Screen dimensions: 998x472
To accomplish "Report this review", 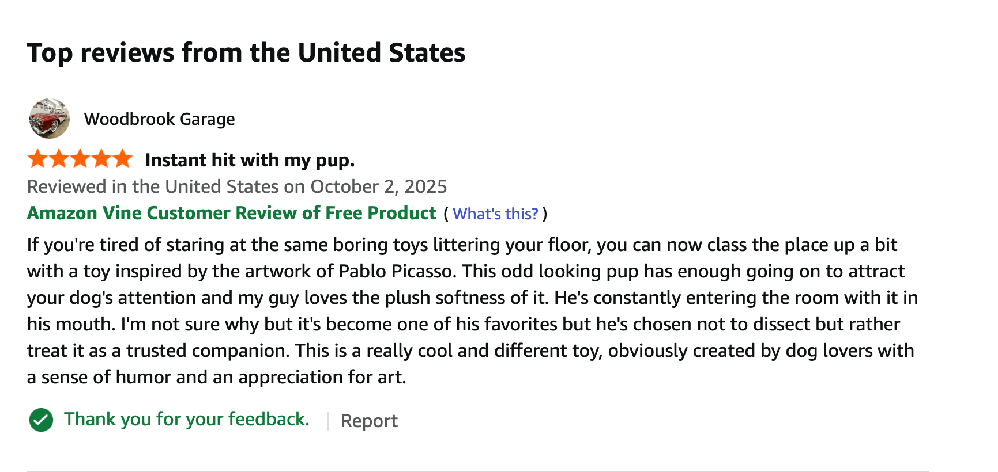I will [369, 421].
